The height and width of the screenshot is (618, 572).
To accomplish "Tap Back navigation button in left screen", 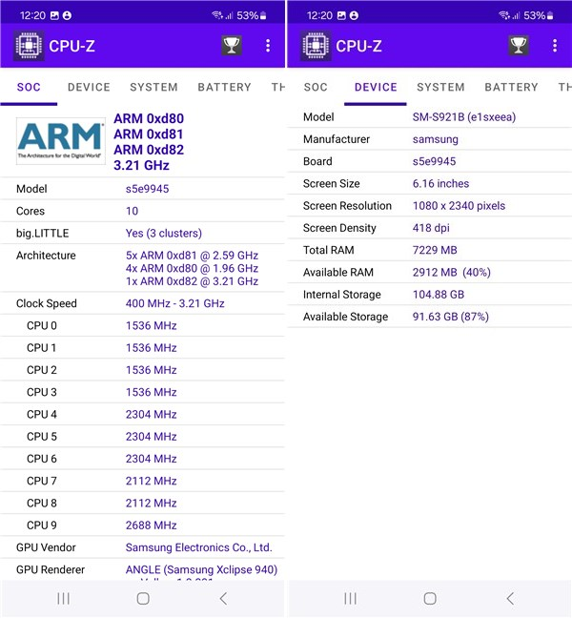I will coord(223,598).
